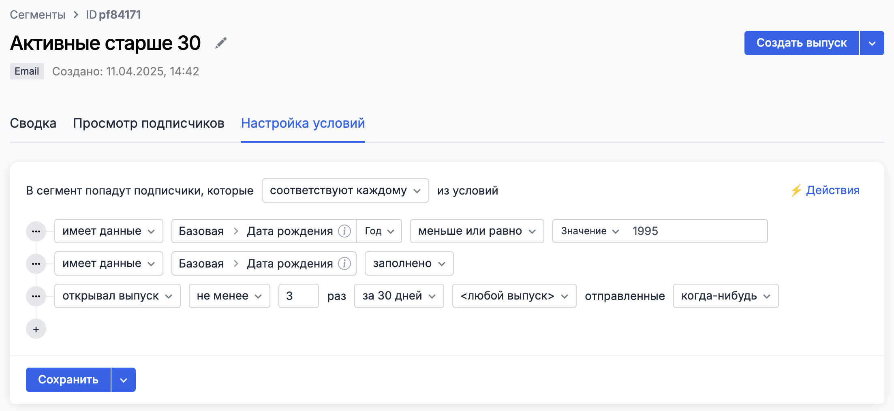Viewport: 894px width, 411px height.
Task: Open info tooltip on second Дата рождения condition
Action: tap(344, 263)
